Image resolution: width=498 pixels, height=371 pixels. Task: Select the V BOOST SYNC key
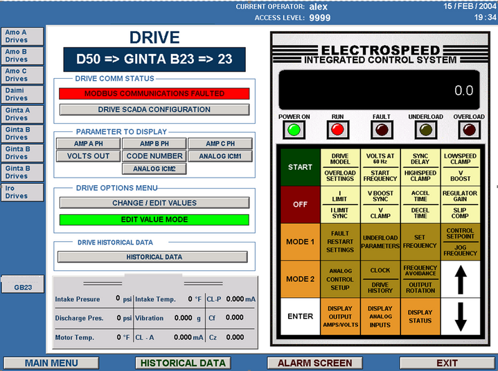pos(380,196)
